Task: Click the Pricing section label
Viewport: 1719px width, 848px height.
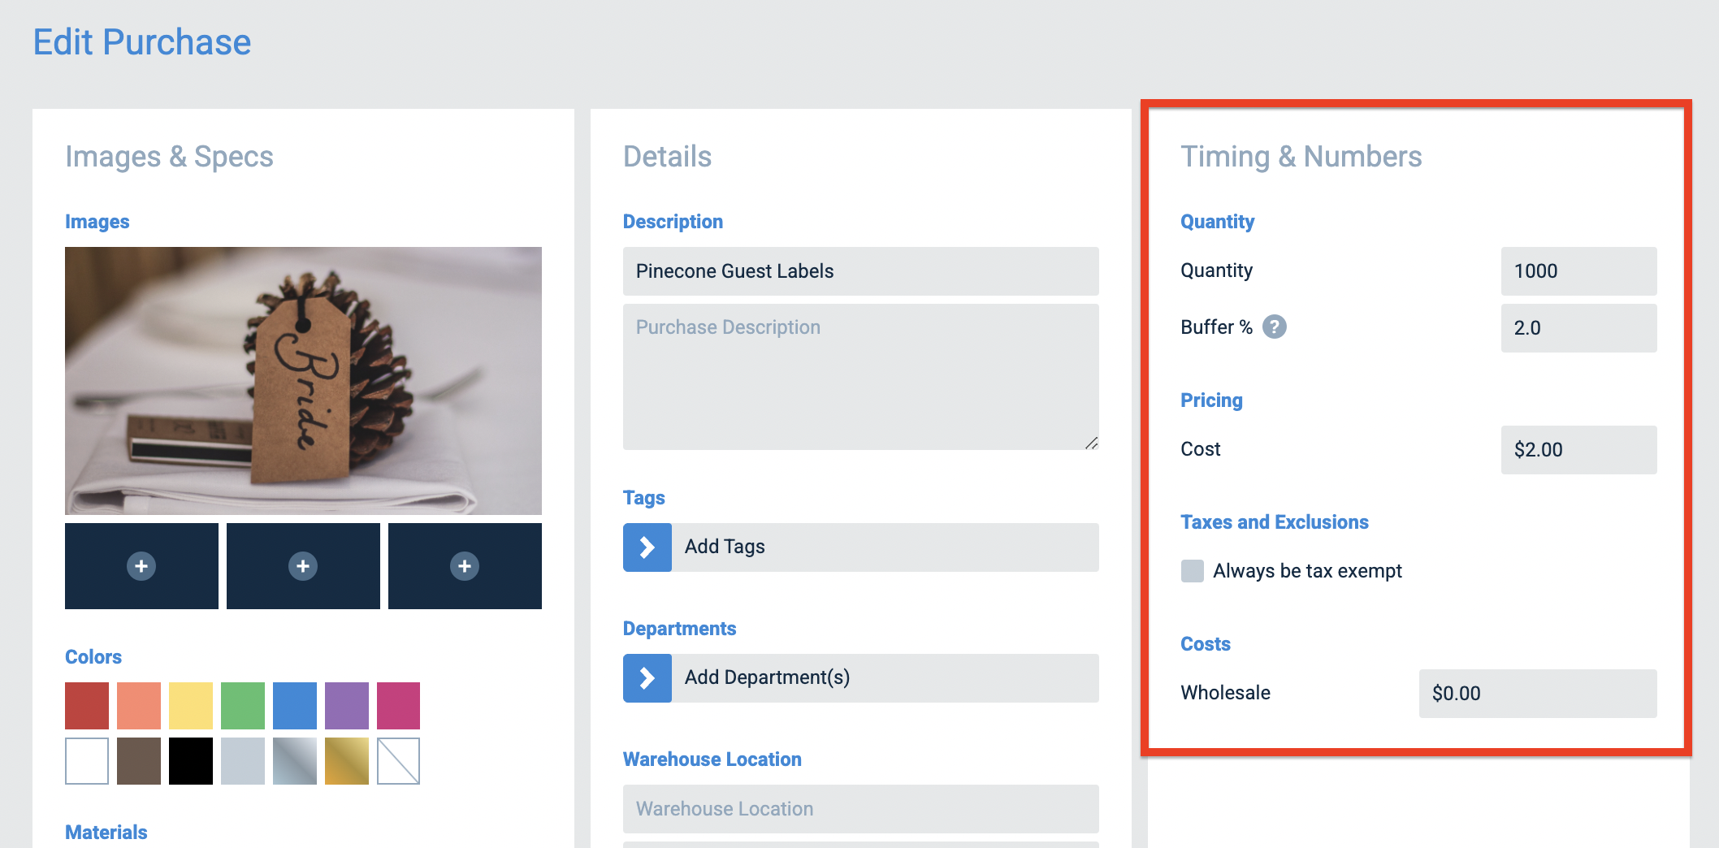Action: point(1211,400)
